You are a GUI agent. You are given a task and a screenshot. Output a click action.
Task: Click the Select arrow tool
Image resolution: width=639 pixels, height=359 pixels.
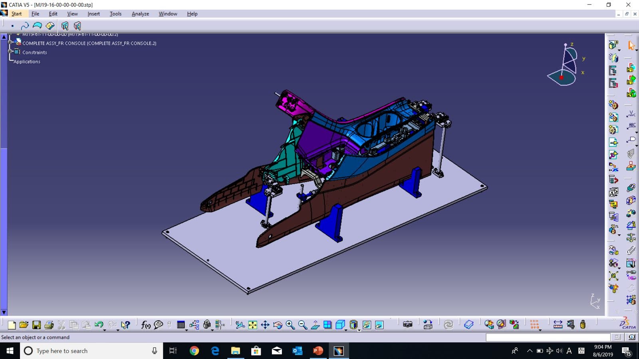pyautogui.click(x=631, y=45)
